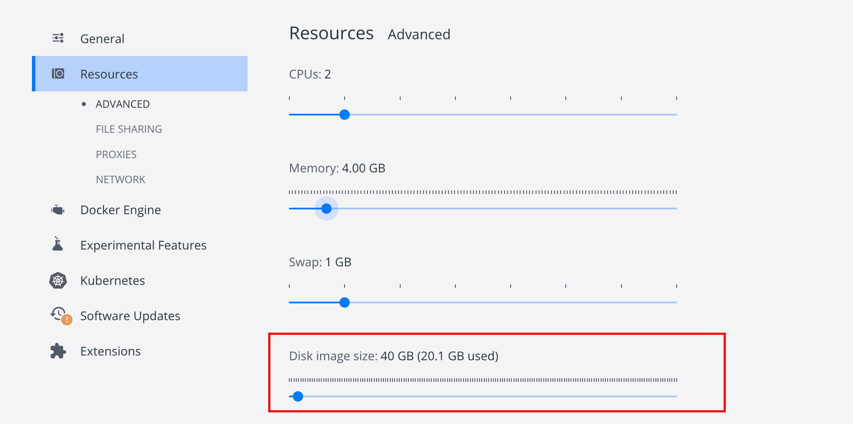Image resolution: width=853 pixels, height=424 pixels.
Task: Click the CPUs slider handle
Action: point(345,115)
